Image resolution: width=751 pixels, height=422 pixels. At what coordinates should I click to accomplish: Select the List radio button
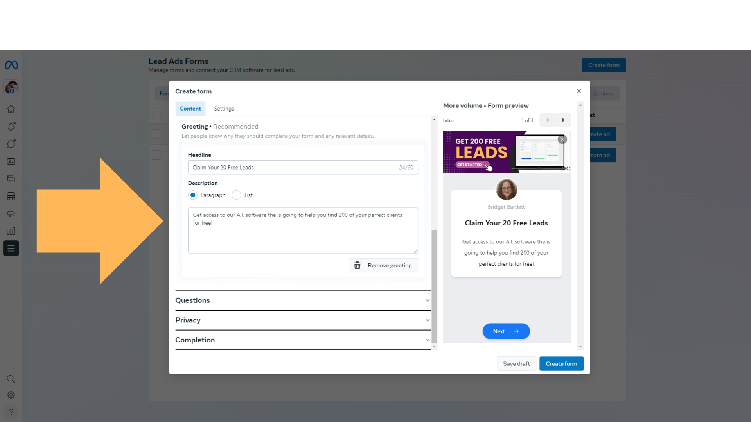[236, 195]
